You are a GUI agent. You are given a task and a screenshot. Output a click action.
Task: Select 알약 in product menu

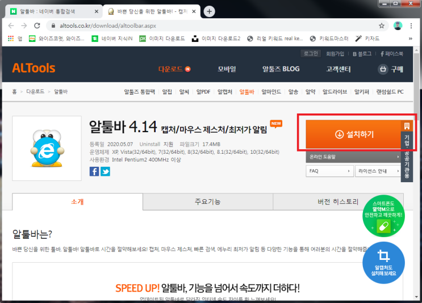click(x=310, y=92)
